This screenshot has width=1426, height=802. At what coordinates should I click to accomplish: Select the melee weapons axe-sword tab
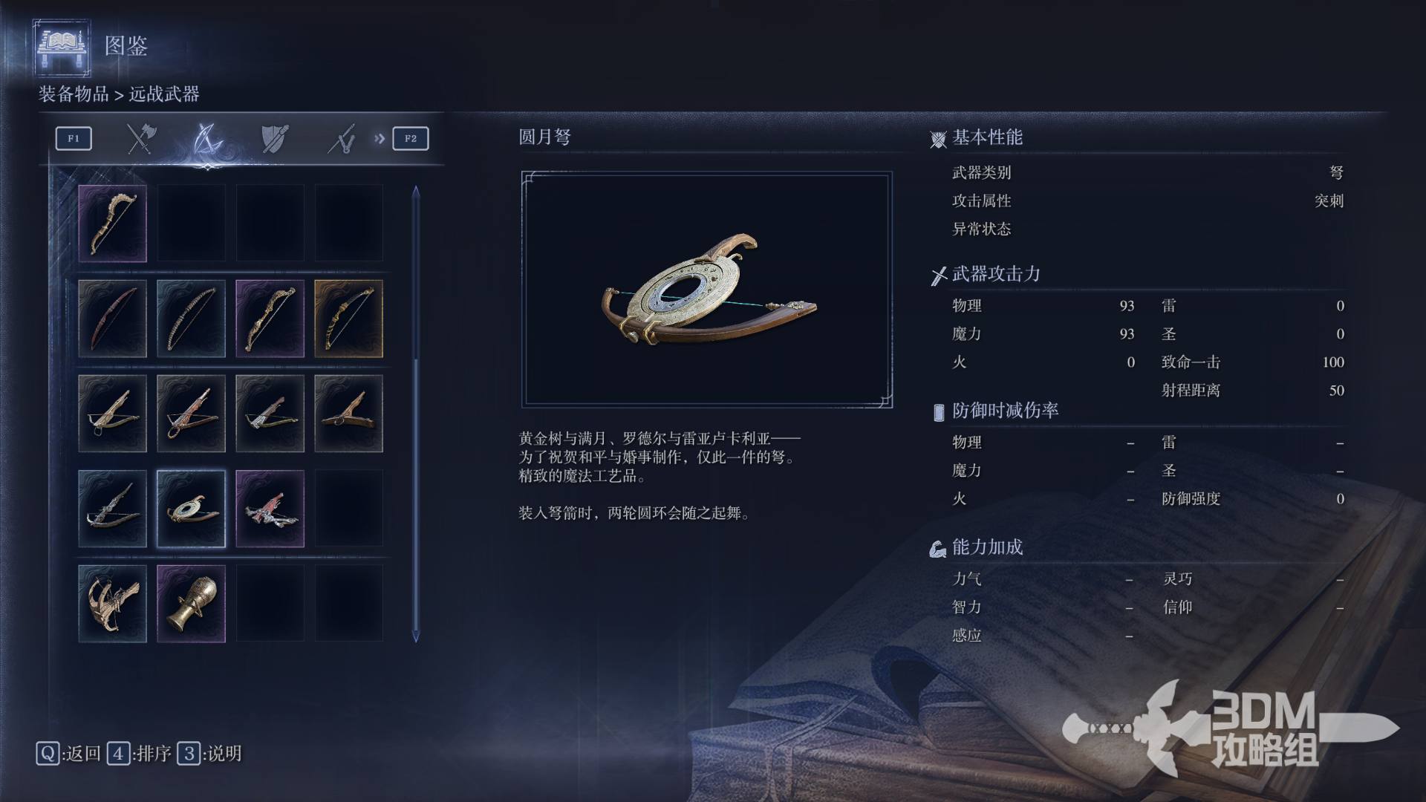[x=140, y=139]
